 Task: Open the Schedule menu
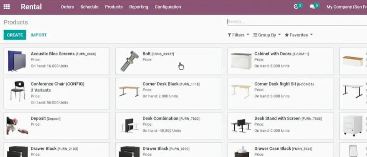[x=89, y=7]
